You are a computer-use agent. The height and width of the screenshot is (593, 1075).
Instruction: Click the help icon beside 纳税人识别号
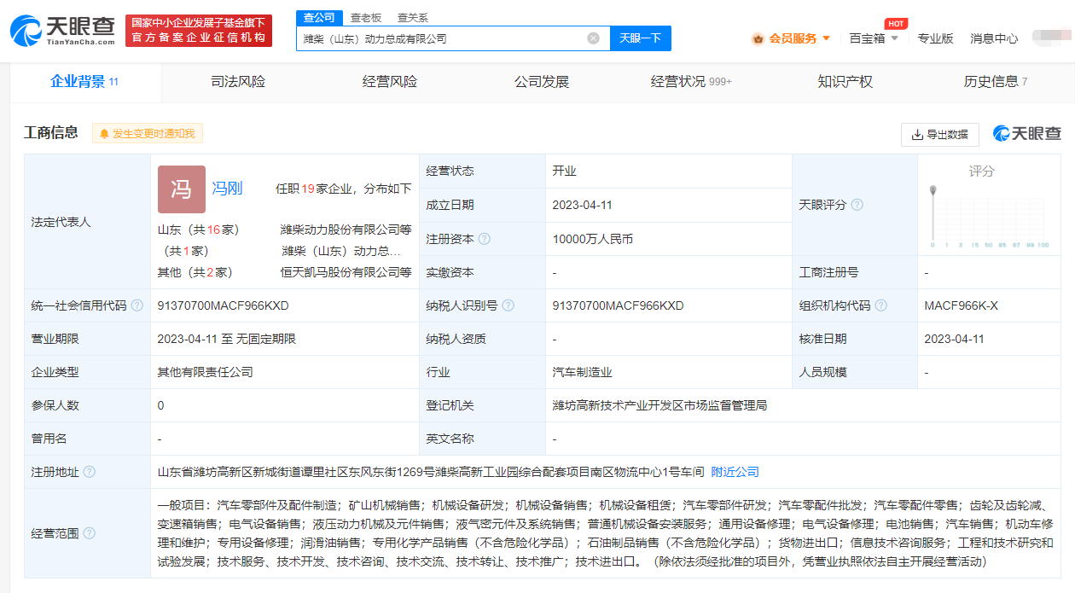[x=508, y=305]
